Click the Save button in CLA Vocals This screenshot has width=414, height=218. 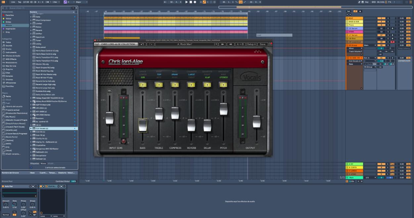click(x=262, y=44)
